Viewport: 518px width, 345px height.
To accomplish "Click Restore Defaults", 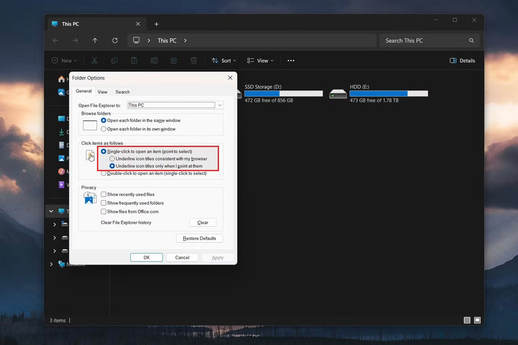I will point(200,239).
